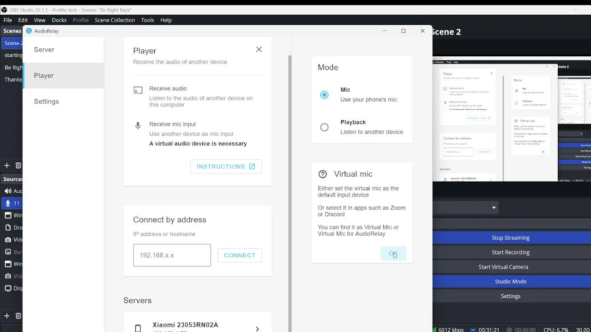The height and width of the screenshot is (332, 591).
Task: Toggle Studio Mode in OBS
Action: point(511,281)
